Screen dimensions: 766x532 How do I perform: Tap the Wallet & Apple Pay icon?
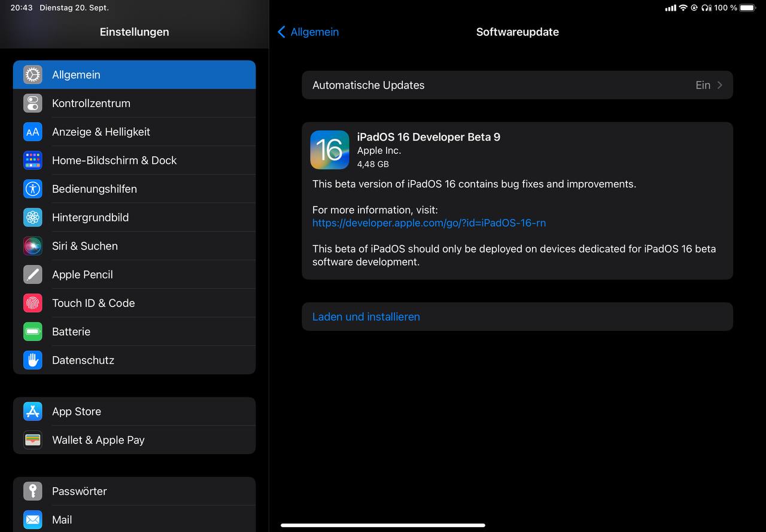tap(33, 440)
